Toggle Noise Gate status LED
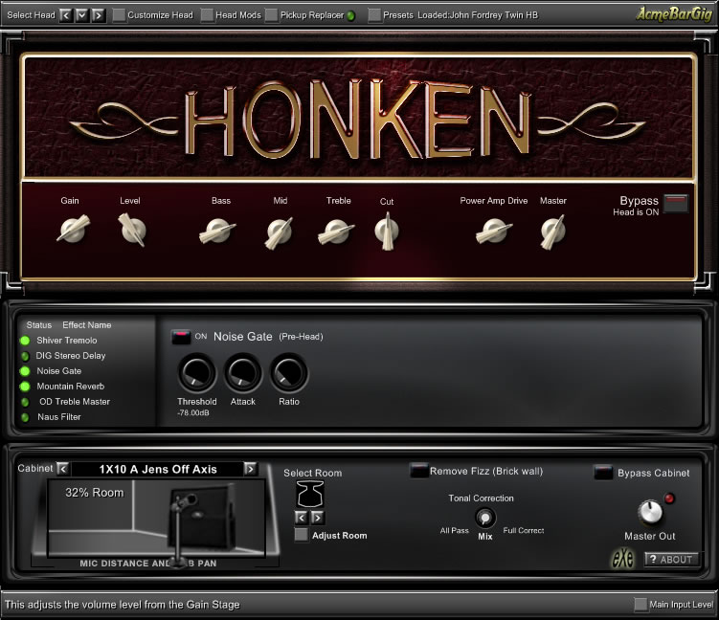The image size is (719, 620). (25, 371)
